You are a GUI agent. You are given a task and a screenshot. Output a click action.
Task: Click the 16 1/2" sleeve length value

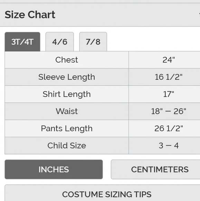coord(169,77)
